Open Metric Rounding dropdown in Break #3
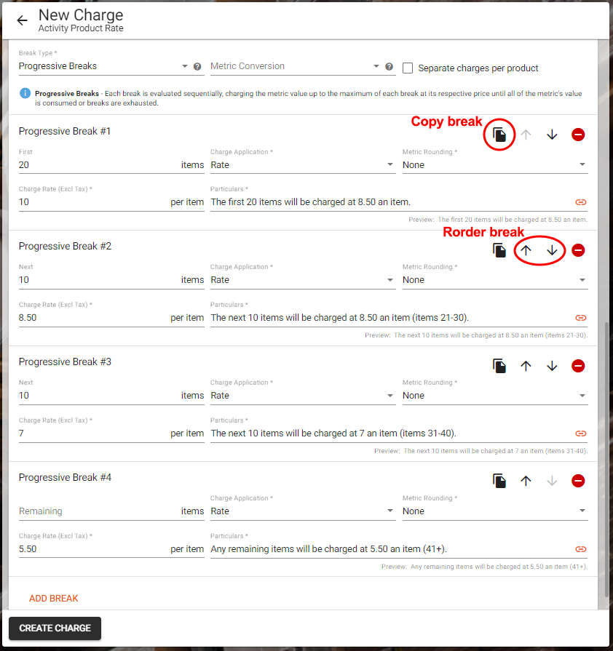 [x=494, y=396]
